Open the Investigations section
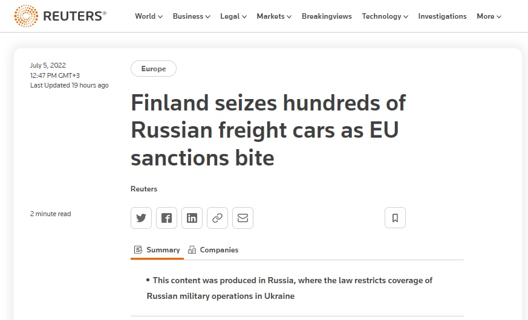 [442, 16]
